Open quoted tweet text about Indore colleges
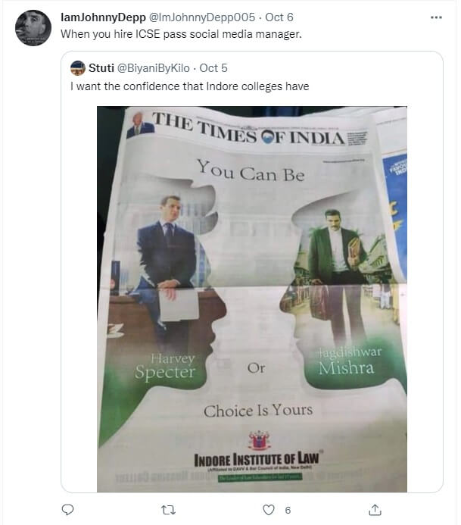Viewport: 461px width, 525px height. pyautogui.click(x=189, y=86)
